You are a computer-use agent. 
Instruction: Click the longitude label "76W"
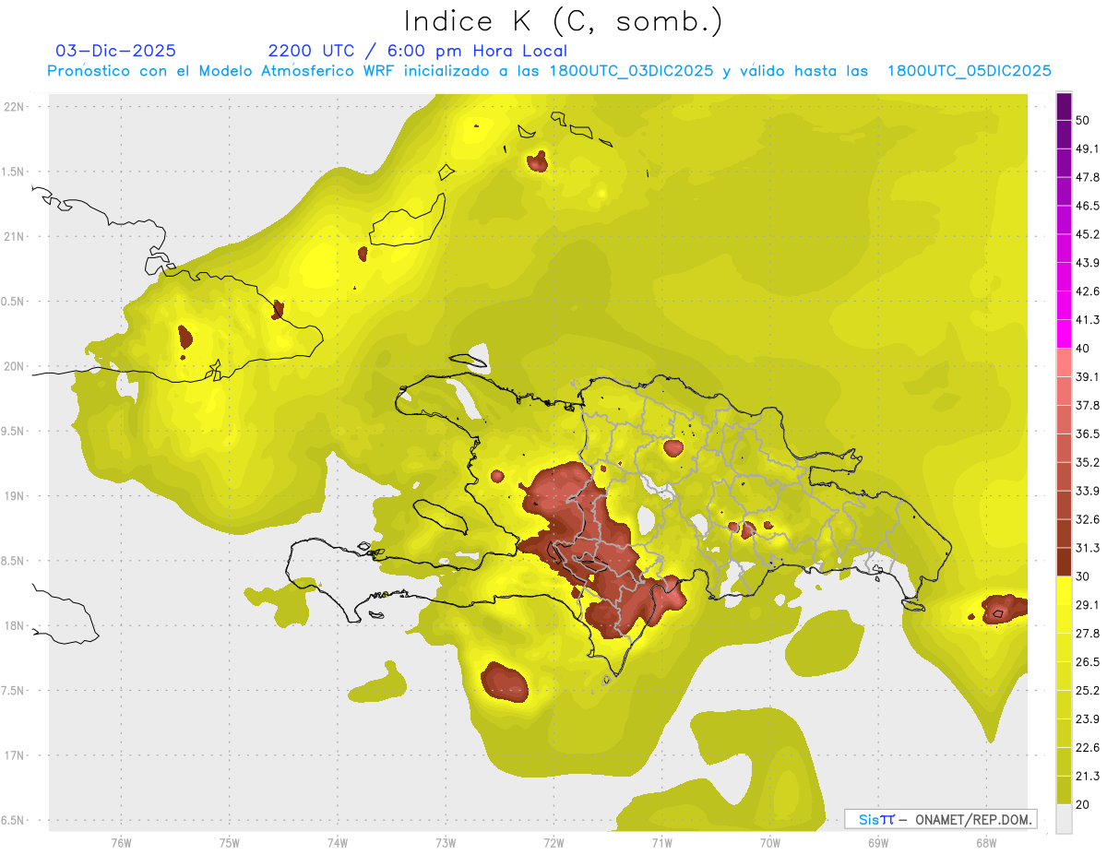[x=121, y=843]
